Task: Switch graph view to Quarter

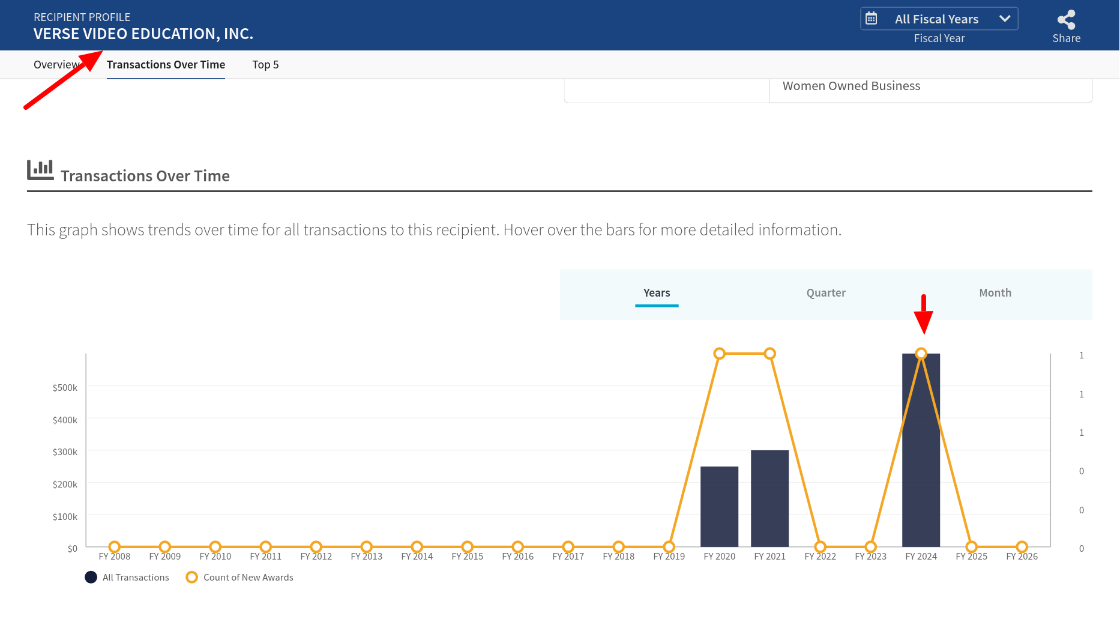Action: click(x=826, y=293)
